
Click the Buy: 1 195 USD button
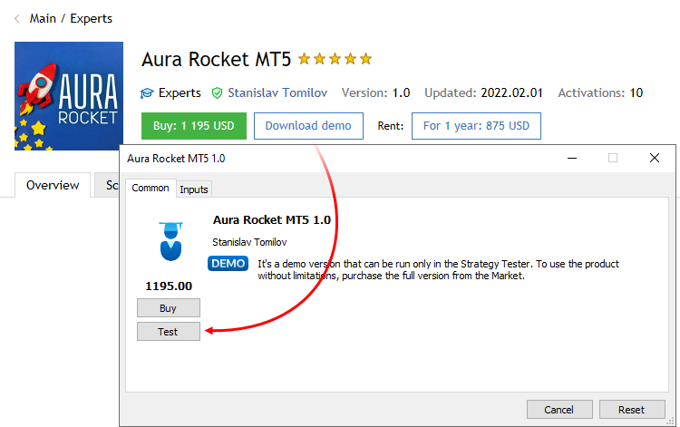pos(194,126)
